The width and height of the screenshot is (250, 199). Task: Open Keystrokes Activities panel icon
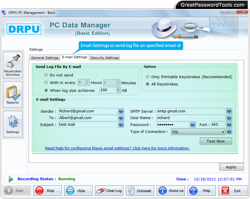click(13, 65)
